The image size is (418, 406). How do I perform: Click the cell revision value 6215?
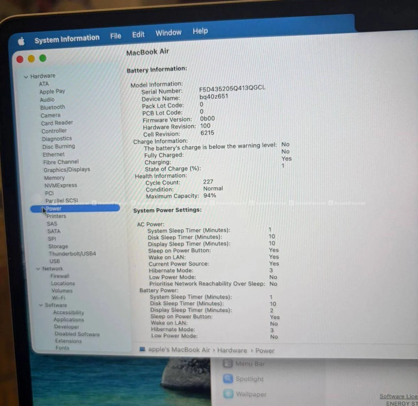207,133
